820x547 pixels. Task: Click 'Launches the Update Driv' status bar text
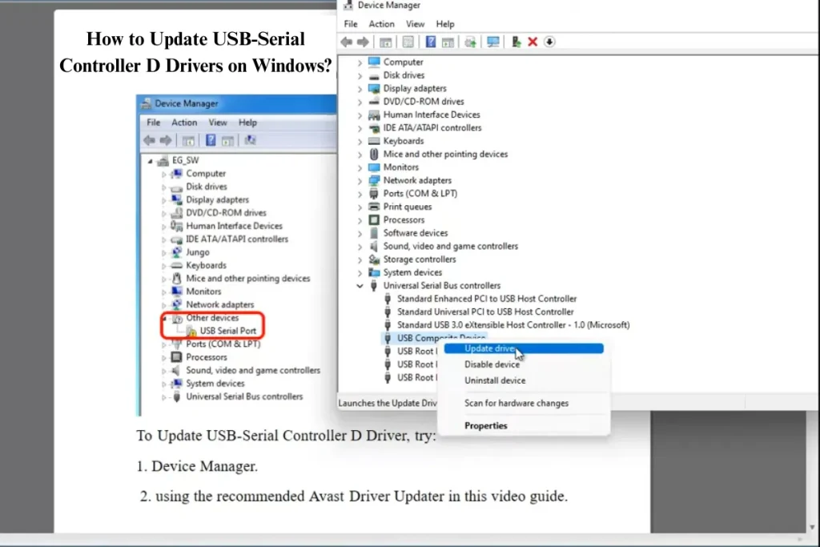coord(387,403)
